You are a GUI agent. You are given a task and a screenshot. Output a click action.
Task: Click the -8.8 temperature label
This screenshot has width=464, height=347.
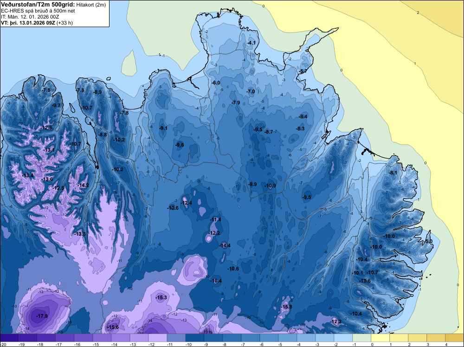pyautogui.click(x=103, y=135)
